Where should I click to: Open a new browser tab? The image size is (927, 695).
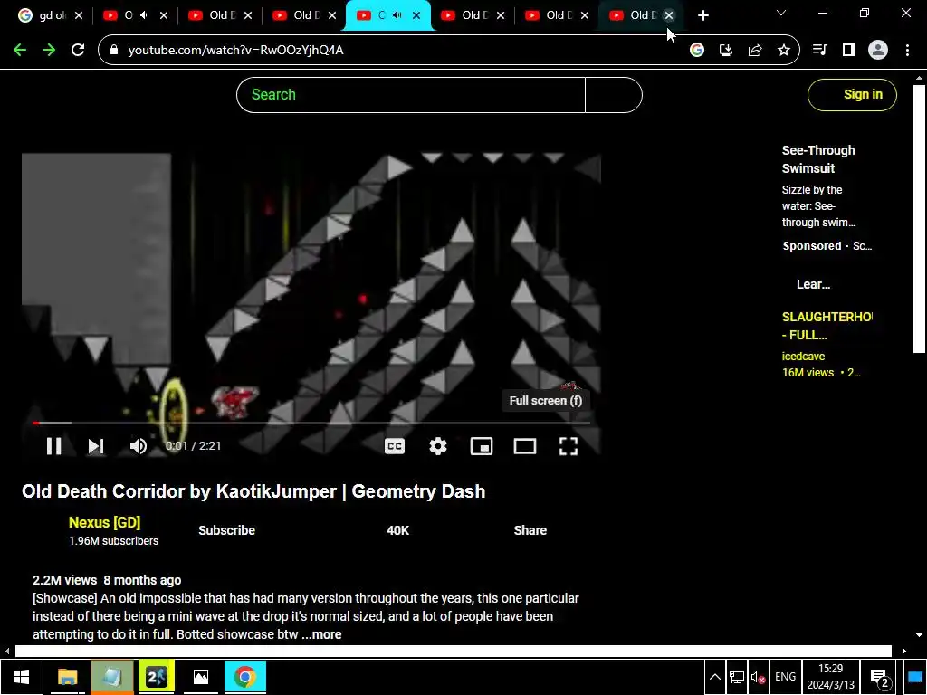[x=702, y=15]
